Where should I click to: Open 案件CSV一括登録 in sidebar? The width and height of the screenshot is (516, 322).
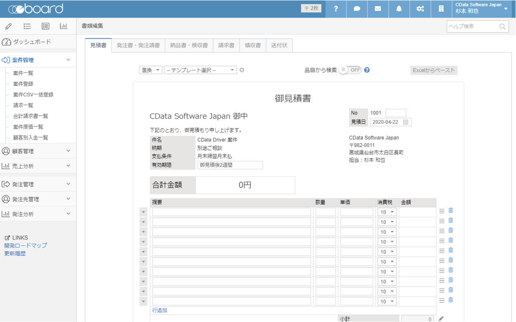[x=33, y=95]
